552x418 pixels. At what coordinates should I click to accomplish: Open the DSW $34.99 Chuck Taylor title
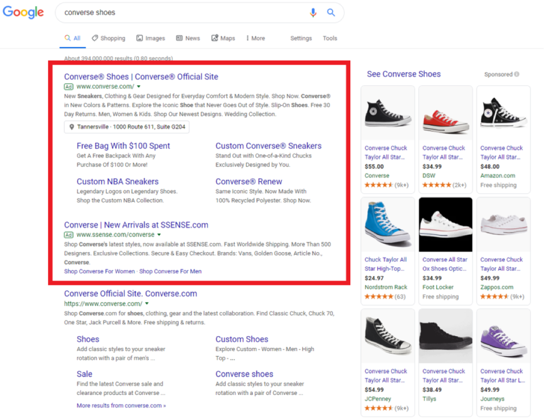coord(444,153)
